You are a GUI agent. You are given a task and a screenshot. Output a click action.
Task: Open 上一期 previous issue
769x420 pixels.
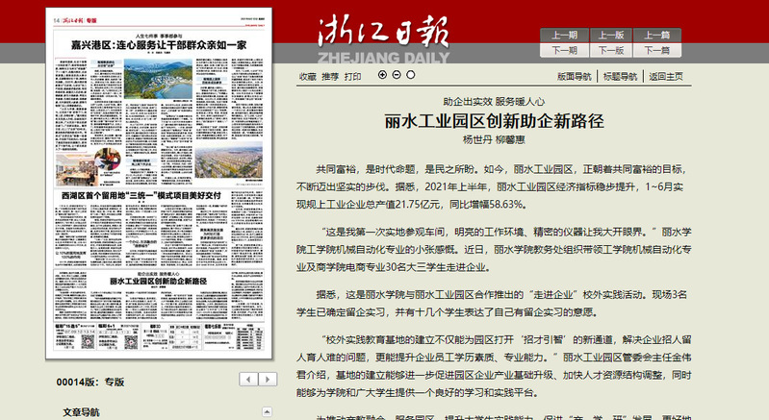click(565, 35)
